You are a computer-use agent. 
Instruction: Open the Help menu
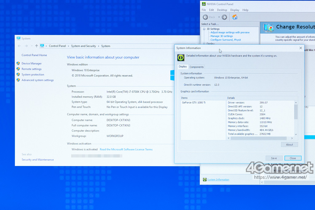(x=245, y=10)
